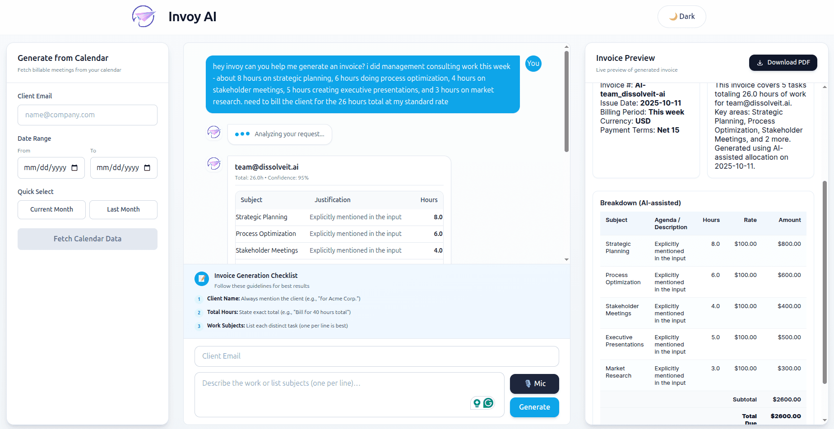The height and width of the screenshot is (429, 834).
Task: Select Current Month quick select
Action: (51, 210)
